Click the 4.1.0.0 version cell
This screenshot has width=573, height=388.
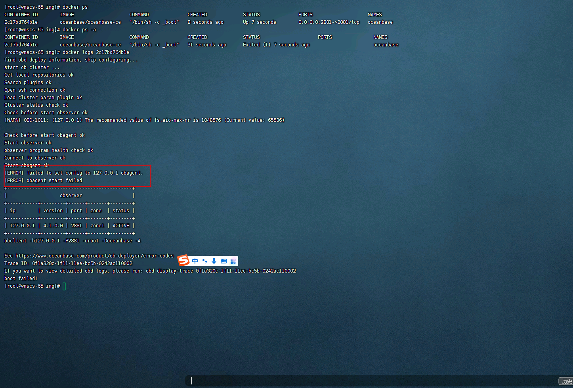tap(53, 226)
